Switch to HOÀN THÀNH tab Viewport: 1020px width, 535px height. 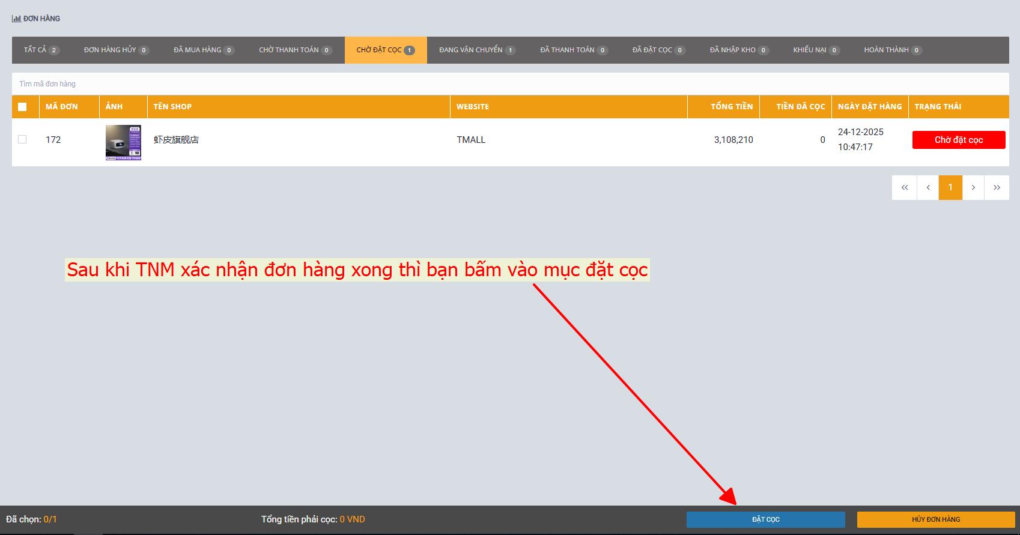click(x=893, y=50)
